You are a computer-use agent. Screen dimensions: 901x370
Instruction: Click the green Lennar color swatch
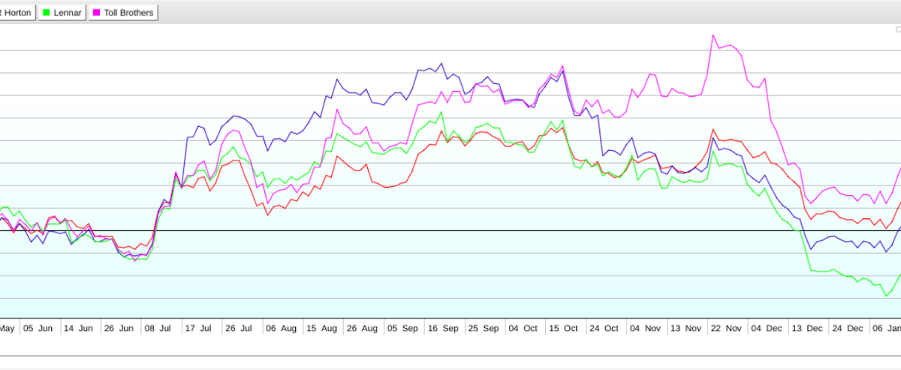pyautogui.click(x=47, y=13)
